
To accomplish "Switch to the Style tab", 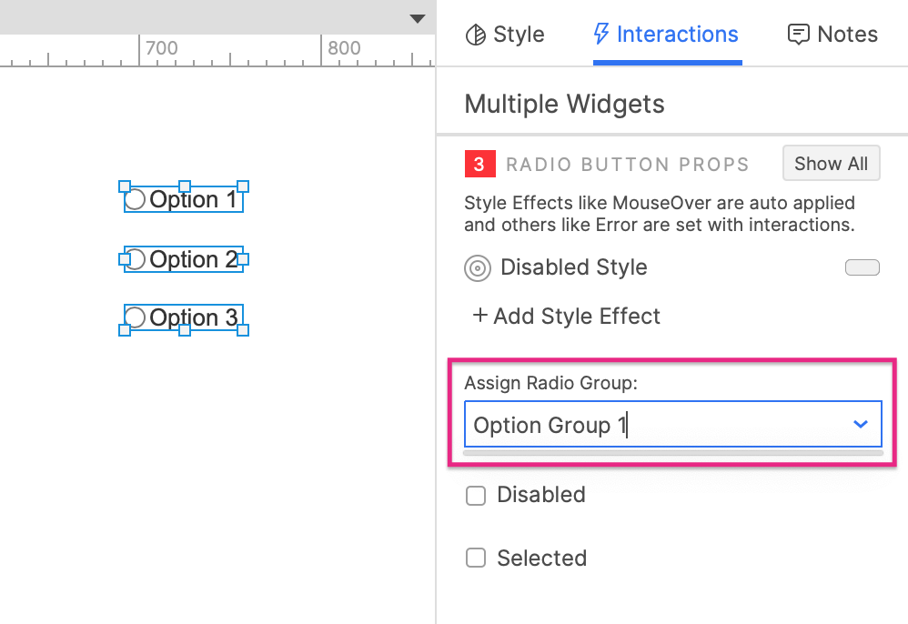I will (505, 34).
